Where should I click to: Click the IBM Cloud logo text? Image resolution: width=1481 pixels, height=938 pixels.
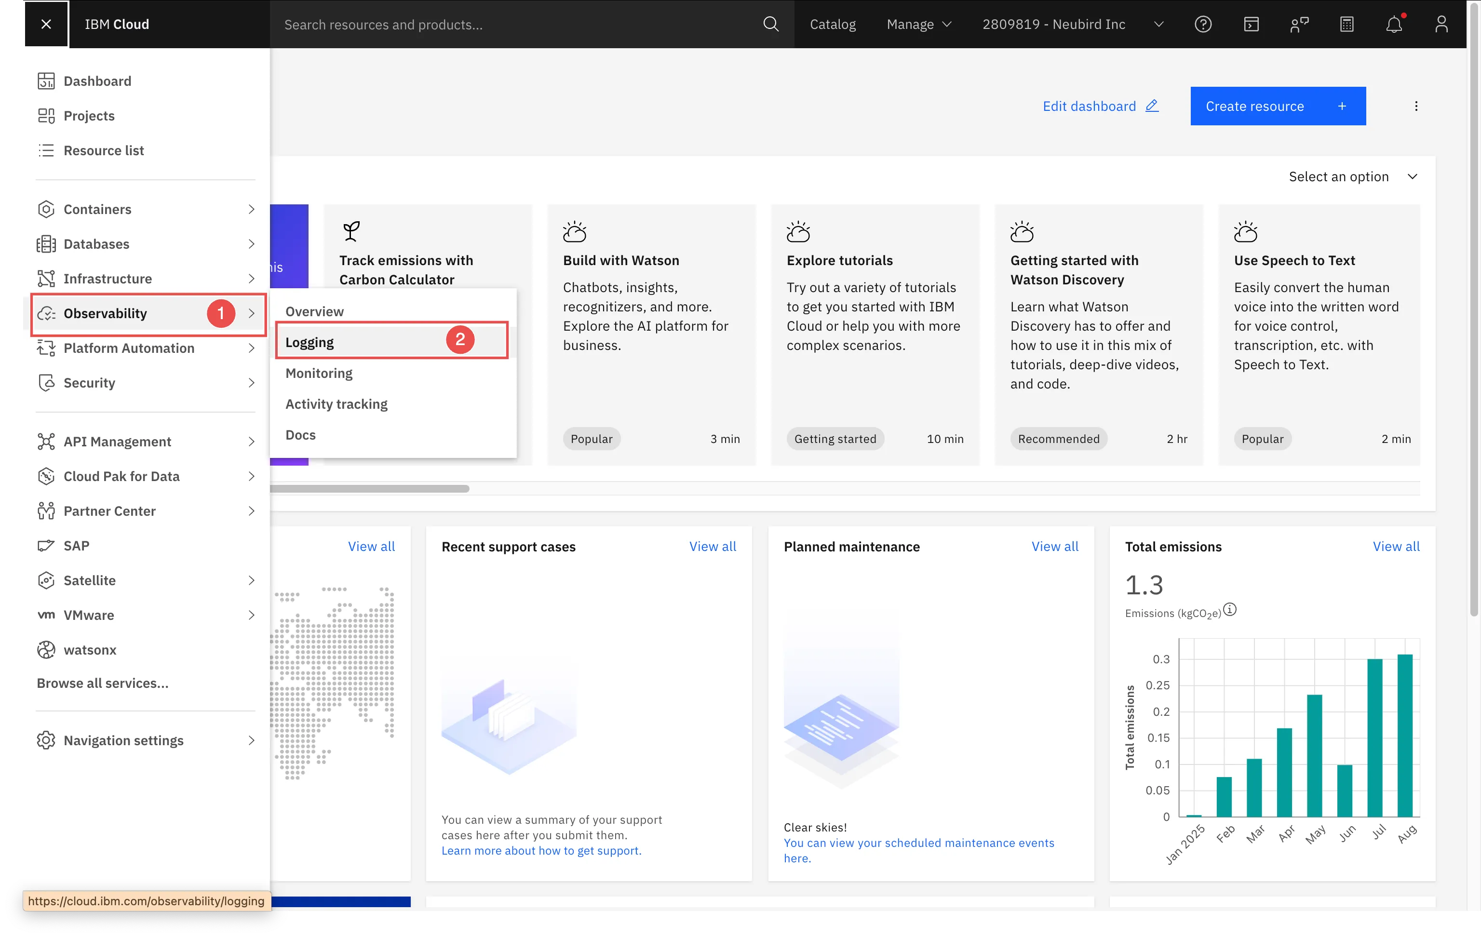click(117, 24)
